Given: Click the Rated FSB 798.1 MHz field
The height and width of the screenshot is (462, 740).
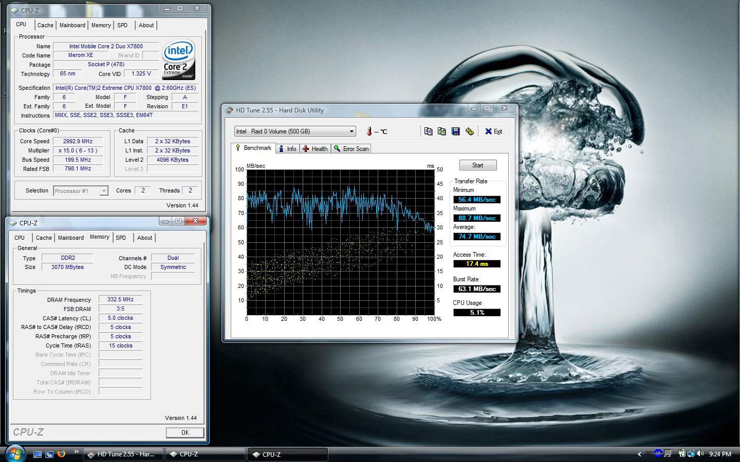Looking at the screenshot, I should coord(78,169).
